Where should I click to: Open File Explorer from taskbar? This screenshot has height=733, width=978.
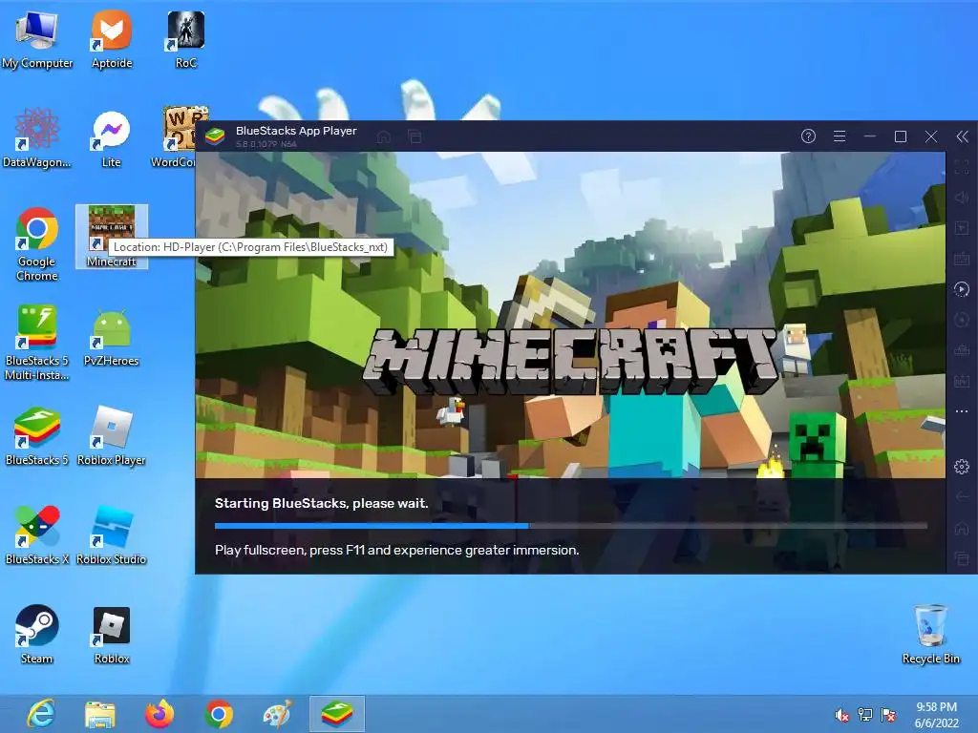click(x=99, y=714)
